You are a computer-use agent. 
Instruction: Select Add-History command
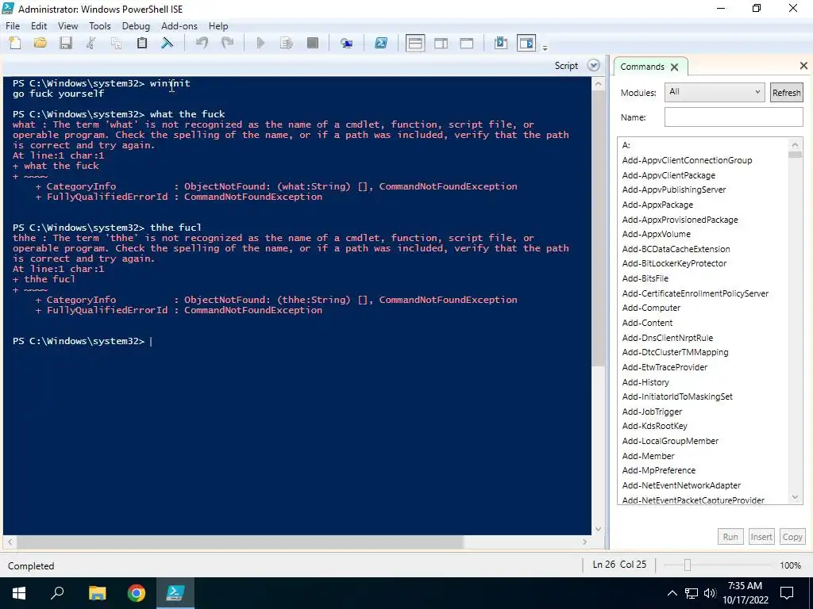[645, 382]
